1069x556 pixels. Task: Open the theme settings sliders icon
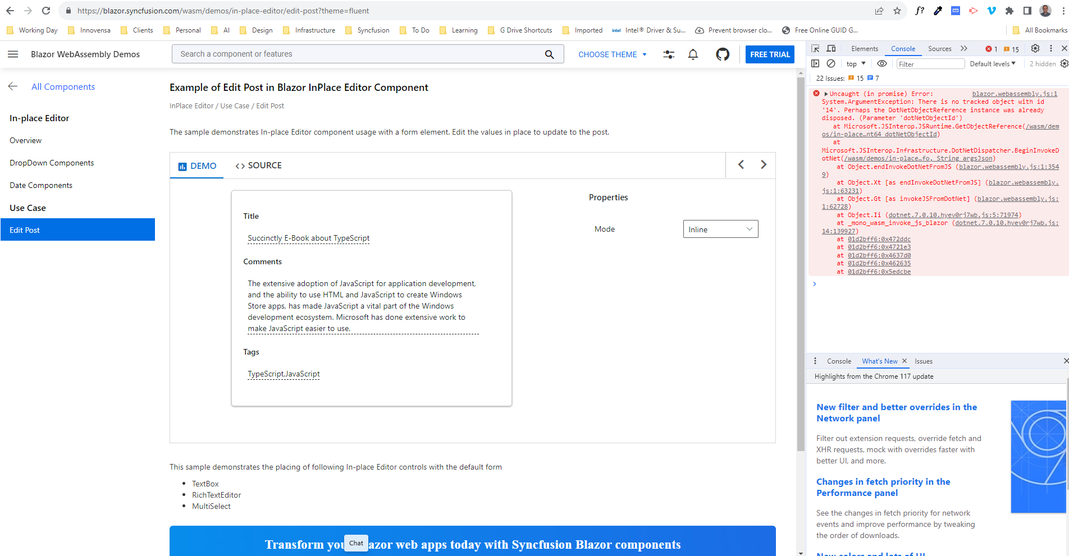click(x=669, y=54)
